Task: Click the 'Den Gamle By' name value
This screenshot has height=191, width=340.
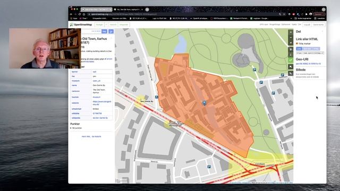Action: (x=99, y=85)
